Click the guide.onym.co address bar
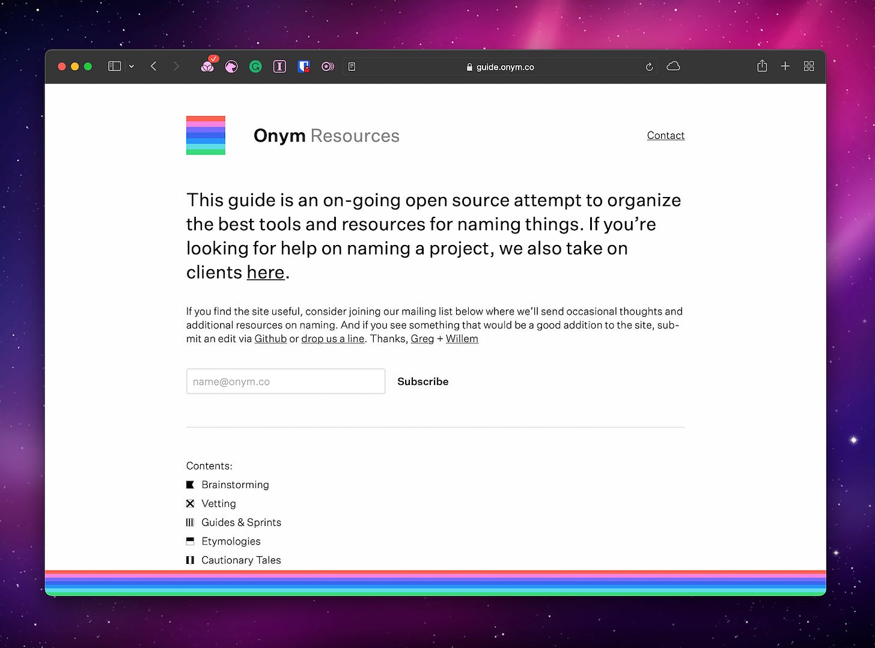875x648 pixels. pyautogui.click(x=500, y=67)
